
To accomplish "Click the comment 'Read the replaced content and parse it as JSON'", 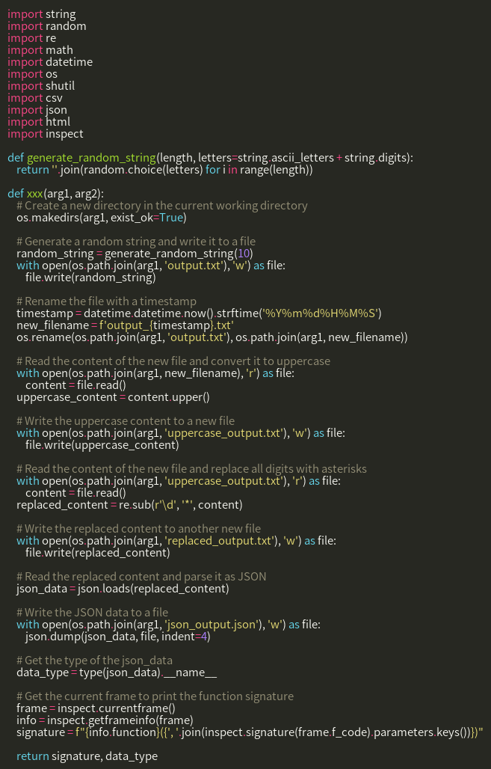I will pyautogui.click(x=141, y=576).
